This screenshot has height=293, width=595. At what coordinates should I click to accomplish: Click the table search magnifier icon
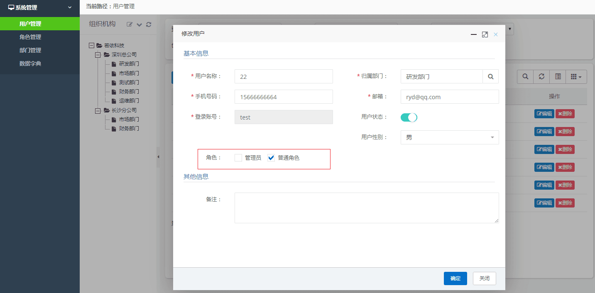coord(525,76)
